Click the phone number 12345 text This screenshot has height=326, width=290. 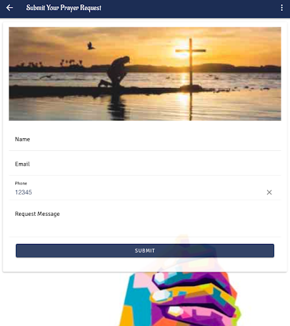24,192
